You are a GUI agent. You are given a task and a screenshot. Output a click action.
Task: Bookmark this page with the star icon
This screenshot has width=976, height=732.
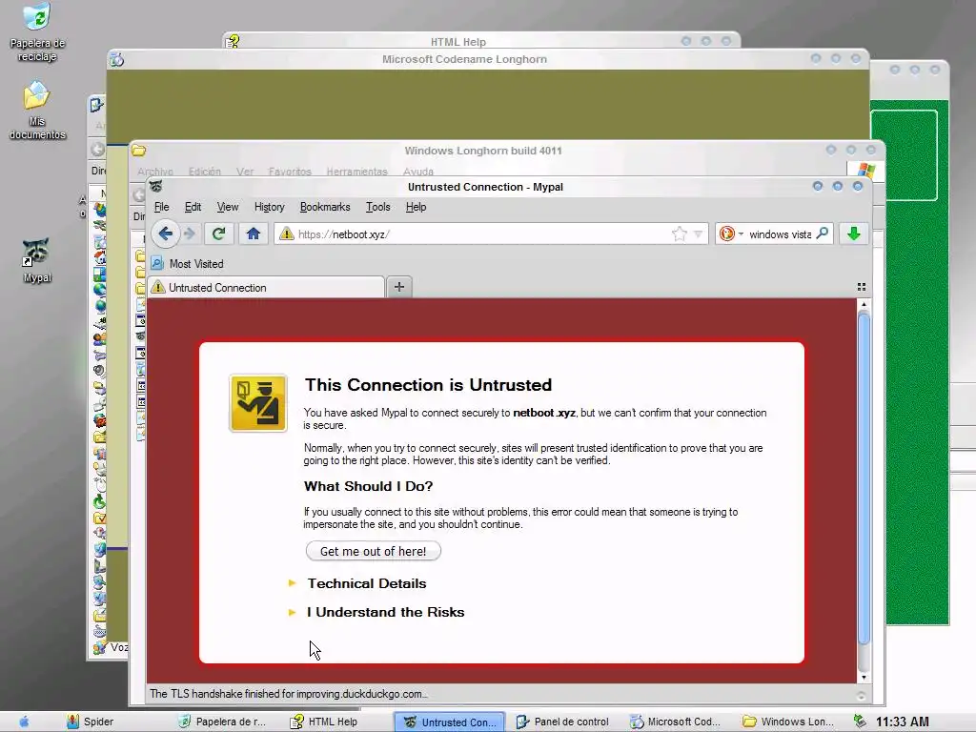[x=679, y=234]
